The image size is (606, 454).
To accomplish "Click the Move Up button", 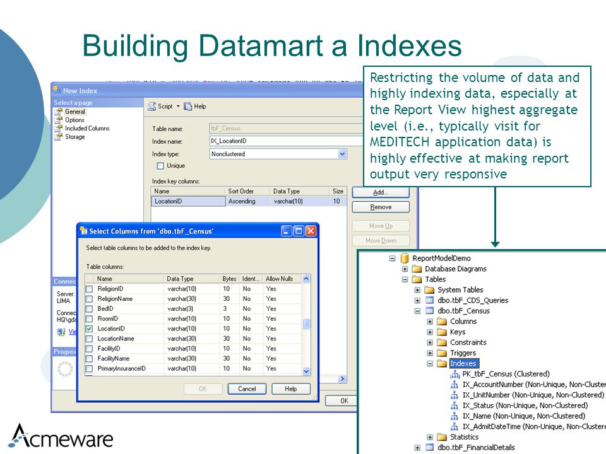I will [x=381, y=226].
